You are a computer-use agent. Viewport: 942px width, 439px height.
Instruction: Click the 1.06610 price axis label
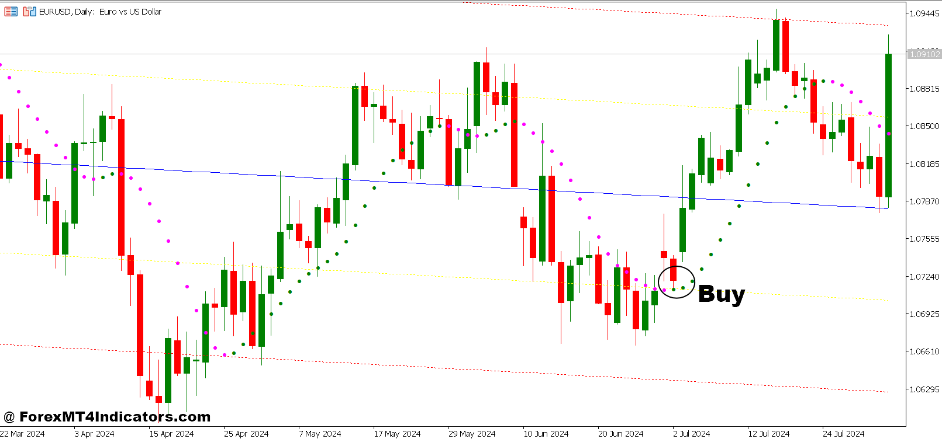pyautogui.click(x=924, y=351)
